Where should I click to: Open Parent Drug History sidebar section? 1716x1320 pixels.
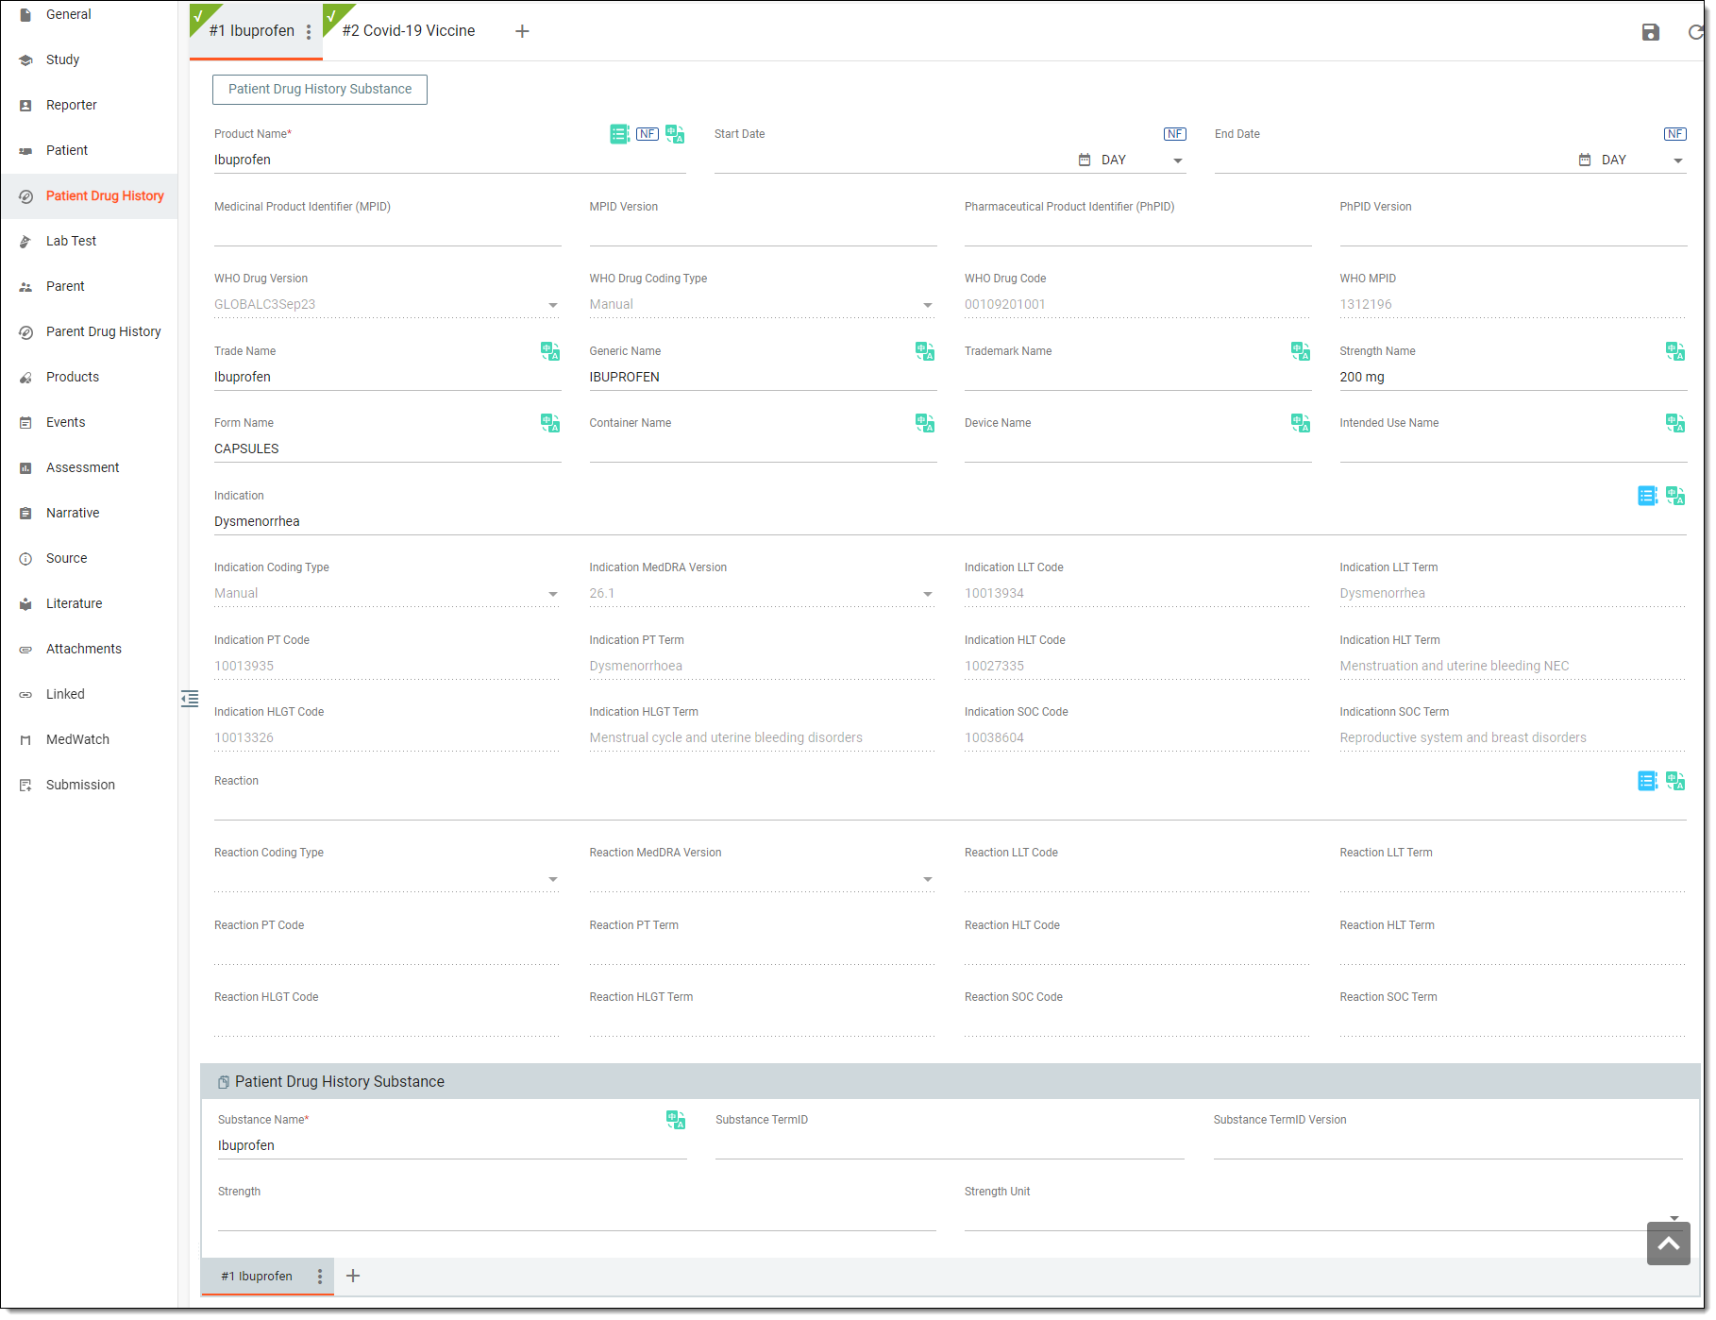point(103,331)
